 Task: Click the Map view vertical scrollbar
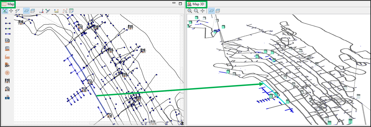tap(182, 75)
